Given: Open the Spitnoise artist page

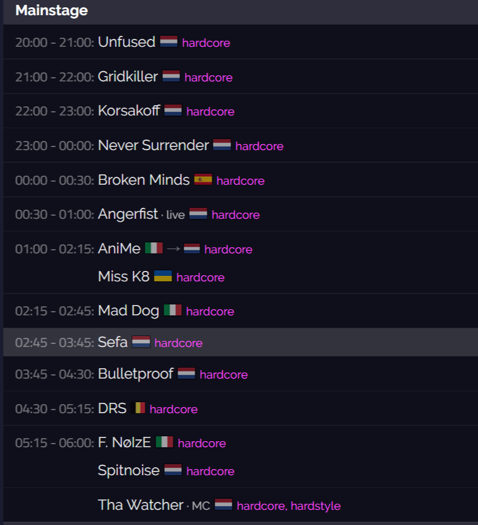Looking at the screenshot, I should click(x=129, y=470).
